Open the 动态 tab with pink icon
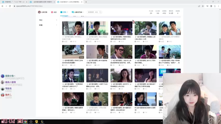 coord(54,12)
